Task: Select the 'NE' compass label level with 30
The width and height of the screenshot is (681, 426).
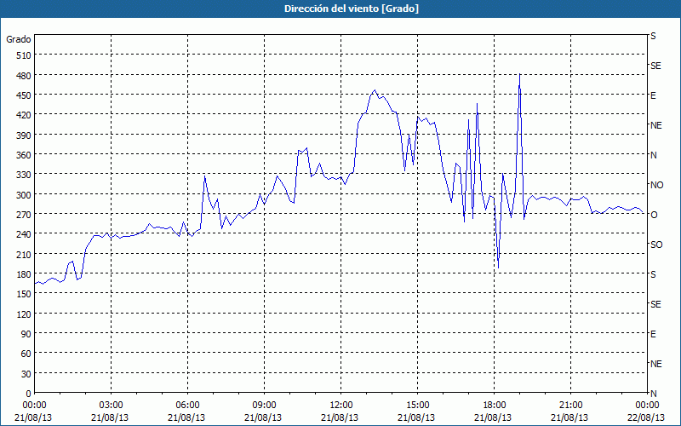Action: pos(656,364)
